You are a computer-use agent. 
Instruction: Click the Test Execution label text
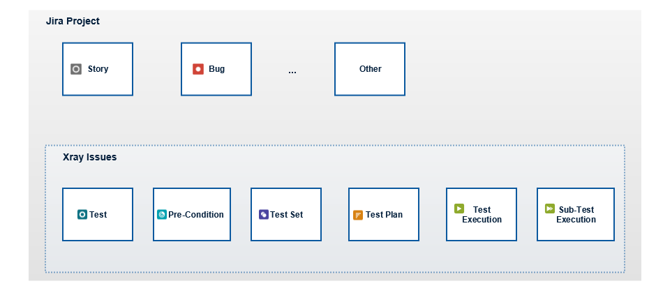(482, 215)
